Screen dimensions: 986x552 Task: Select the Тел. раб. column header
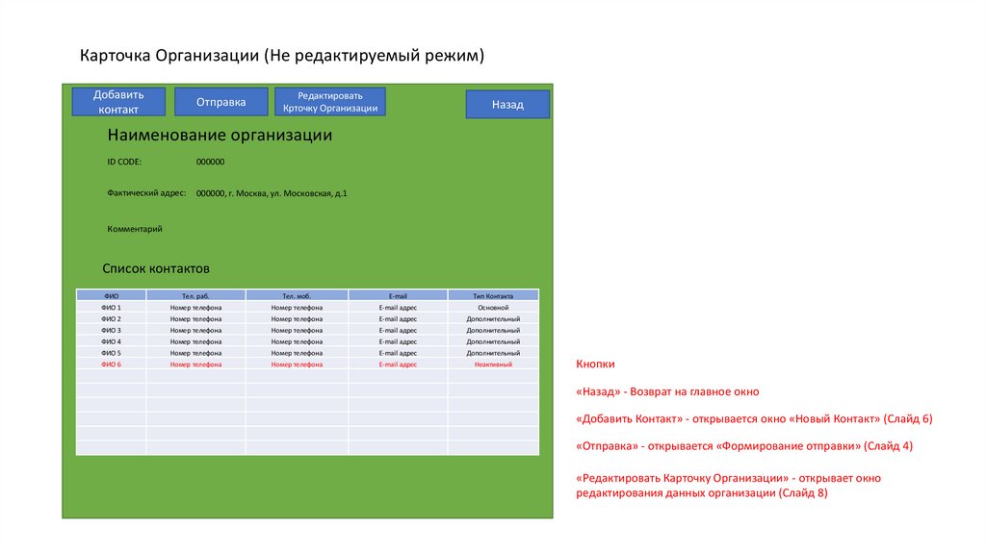[195, 296]
